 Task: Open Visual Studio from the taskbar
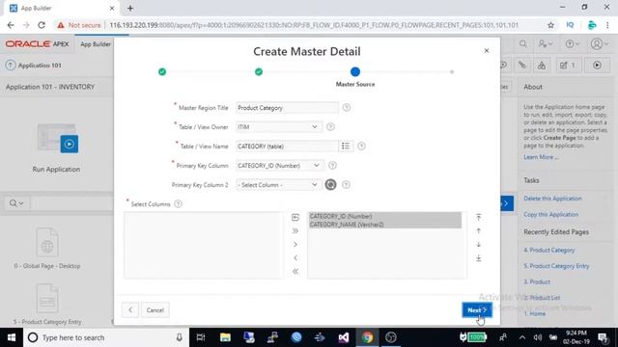coord(344,337)
